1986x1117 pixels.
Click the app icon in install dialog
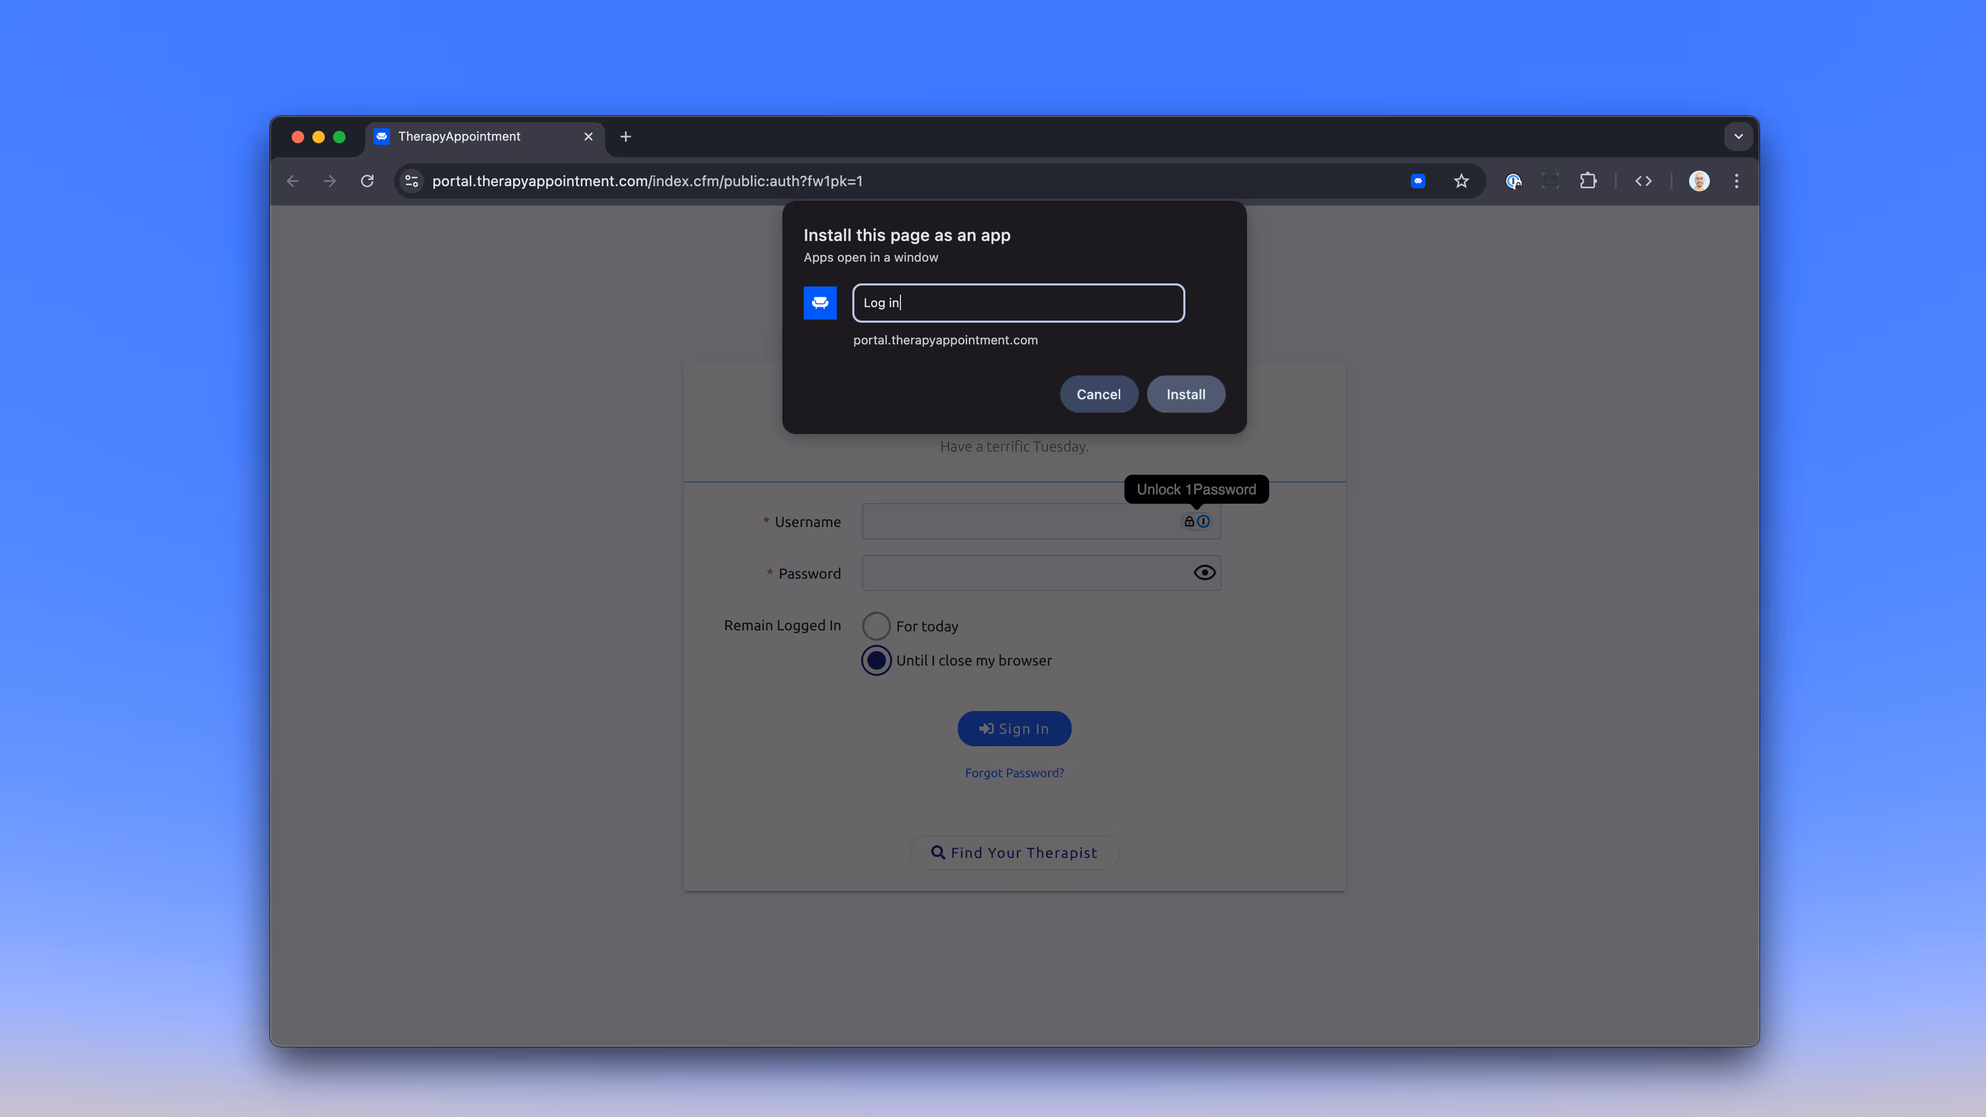[820, 303]
